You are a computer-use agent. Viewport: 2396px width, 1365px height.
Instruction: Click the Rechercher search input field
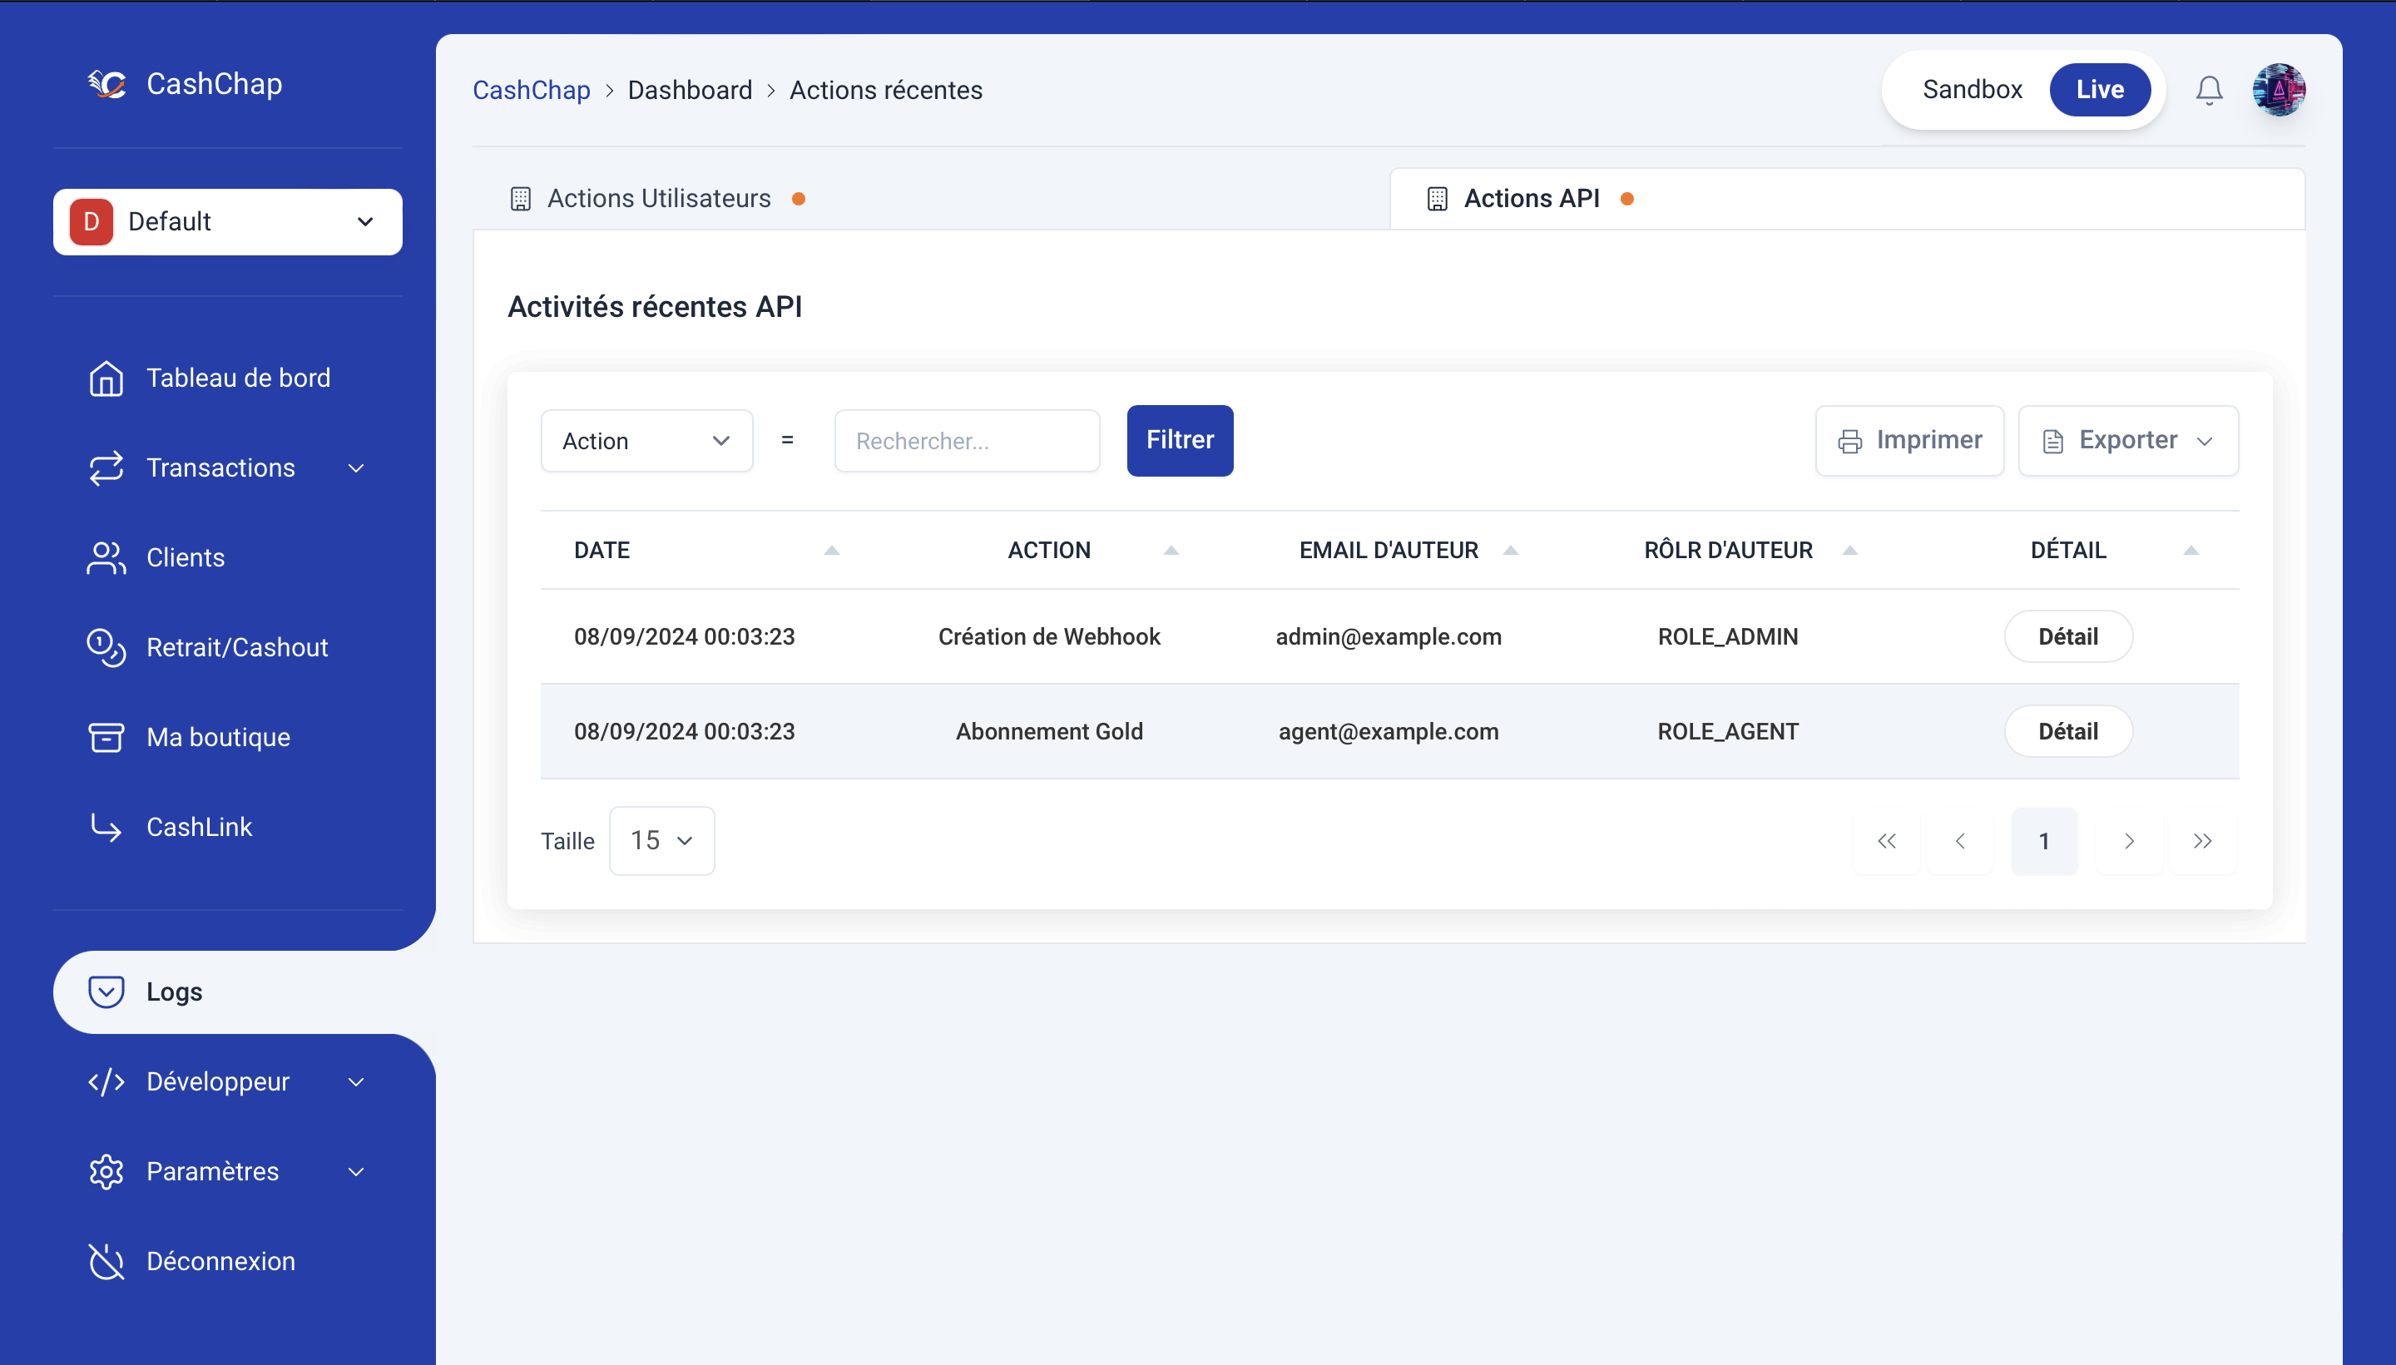967,441
